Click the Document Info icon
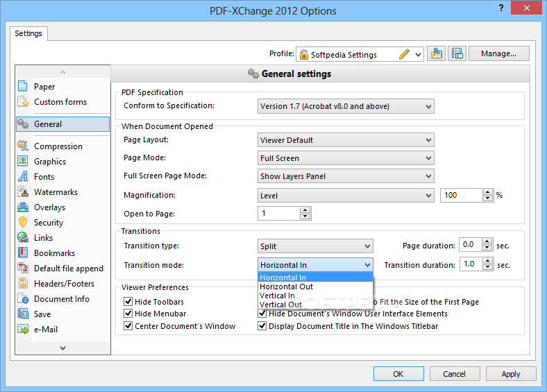Screen dimensions: 547x392 click(23, 298)
